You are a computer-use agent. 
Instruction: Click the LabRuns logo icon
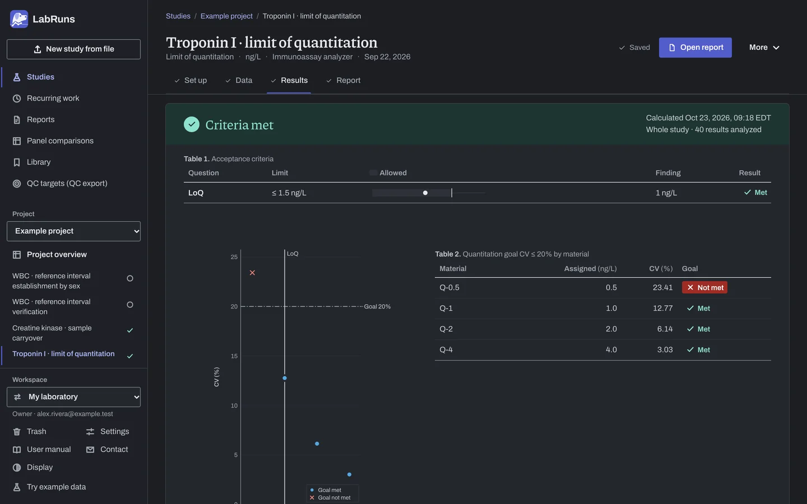[x=19, y=19]
